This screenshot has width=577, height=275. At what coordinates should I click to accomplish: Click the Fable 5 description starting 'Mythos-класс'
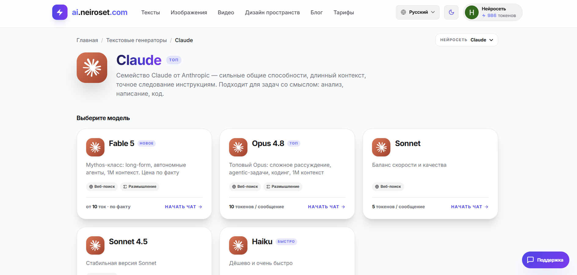136,169
